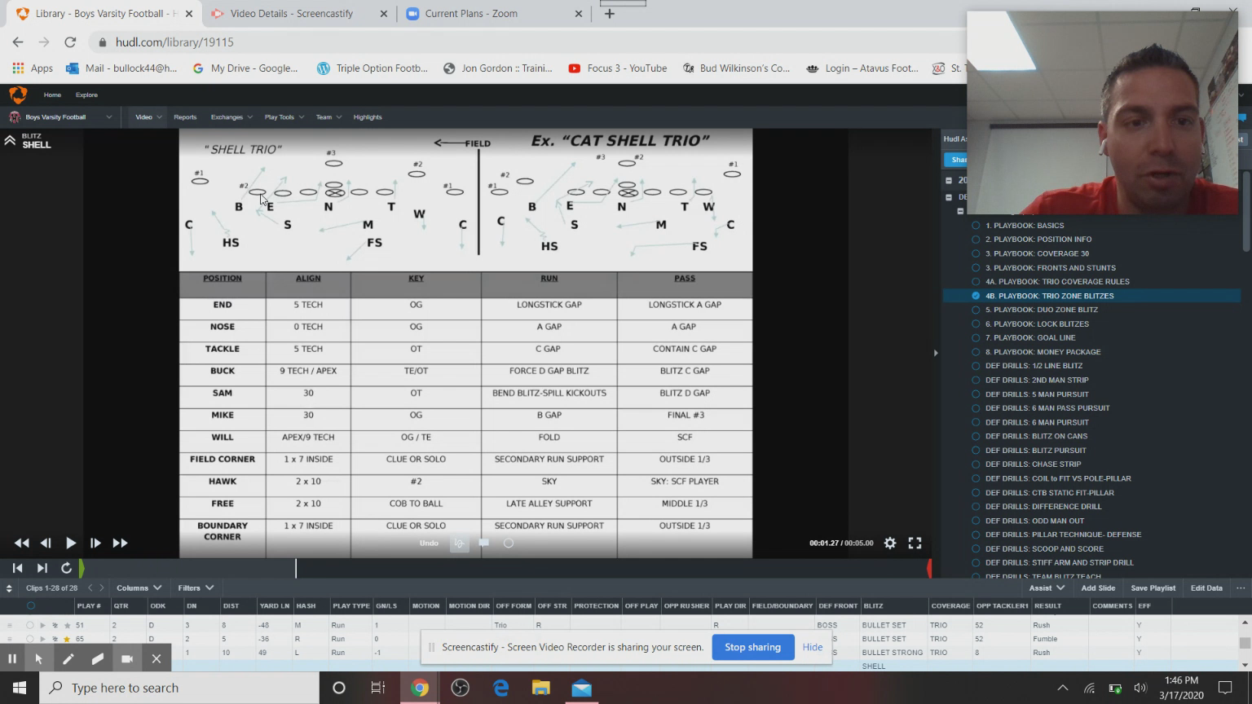This screenshot has width=1252, height=704.
Task: Select 1. PLAYBOOK: BASICS radio circle
Action: click(976, 226)
